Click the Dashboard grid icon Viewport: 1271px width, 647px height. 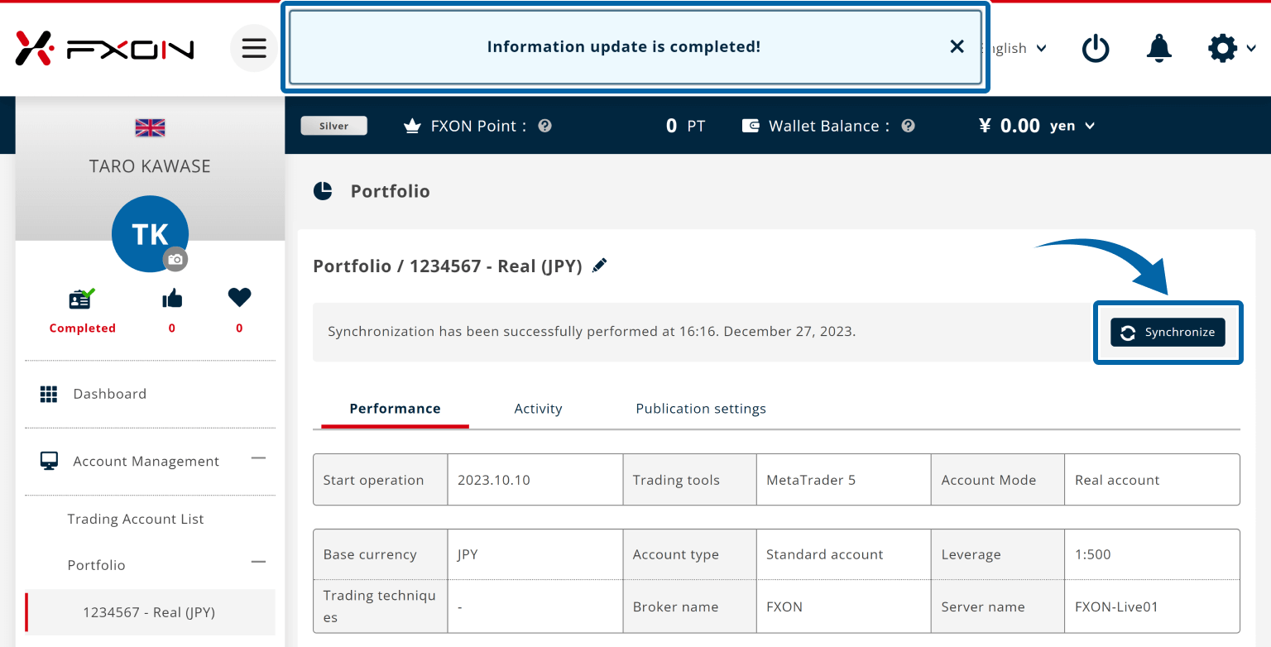click(49, 394)
